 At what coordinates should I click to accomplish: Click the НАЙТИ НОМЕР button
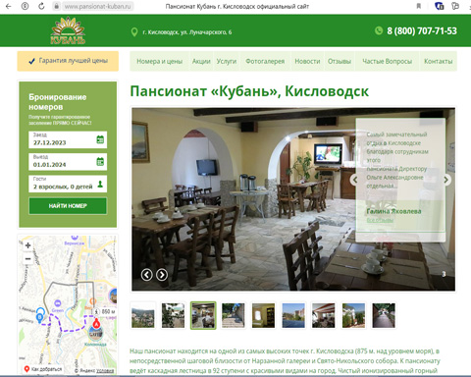(68, 206)
